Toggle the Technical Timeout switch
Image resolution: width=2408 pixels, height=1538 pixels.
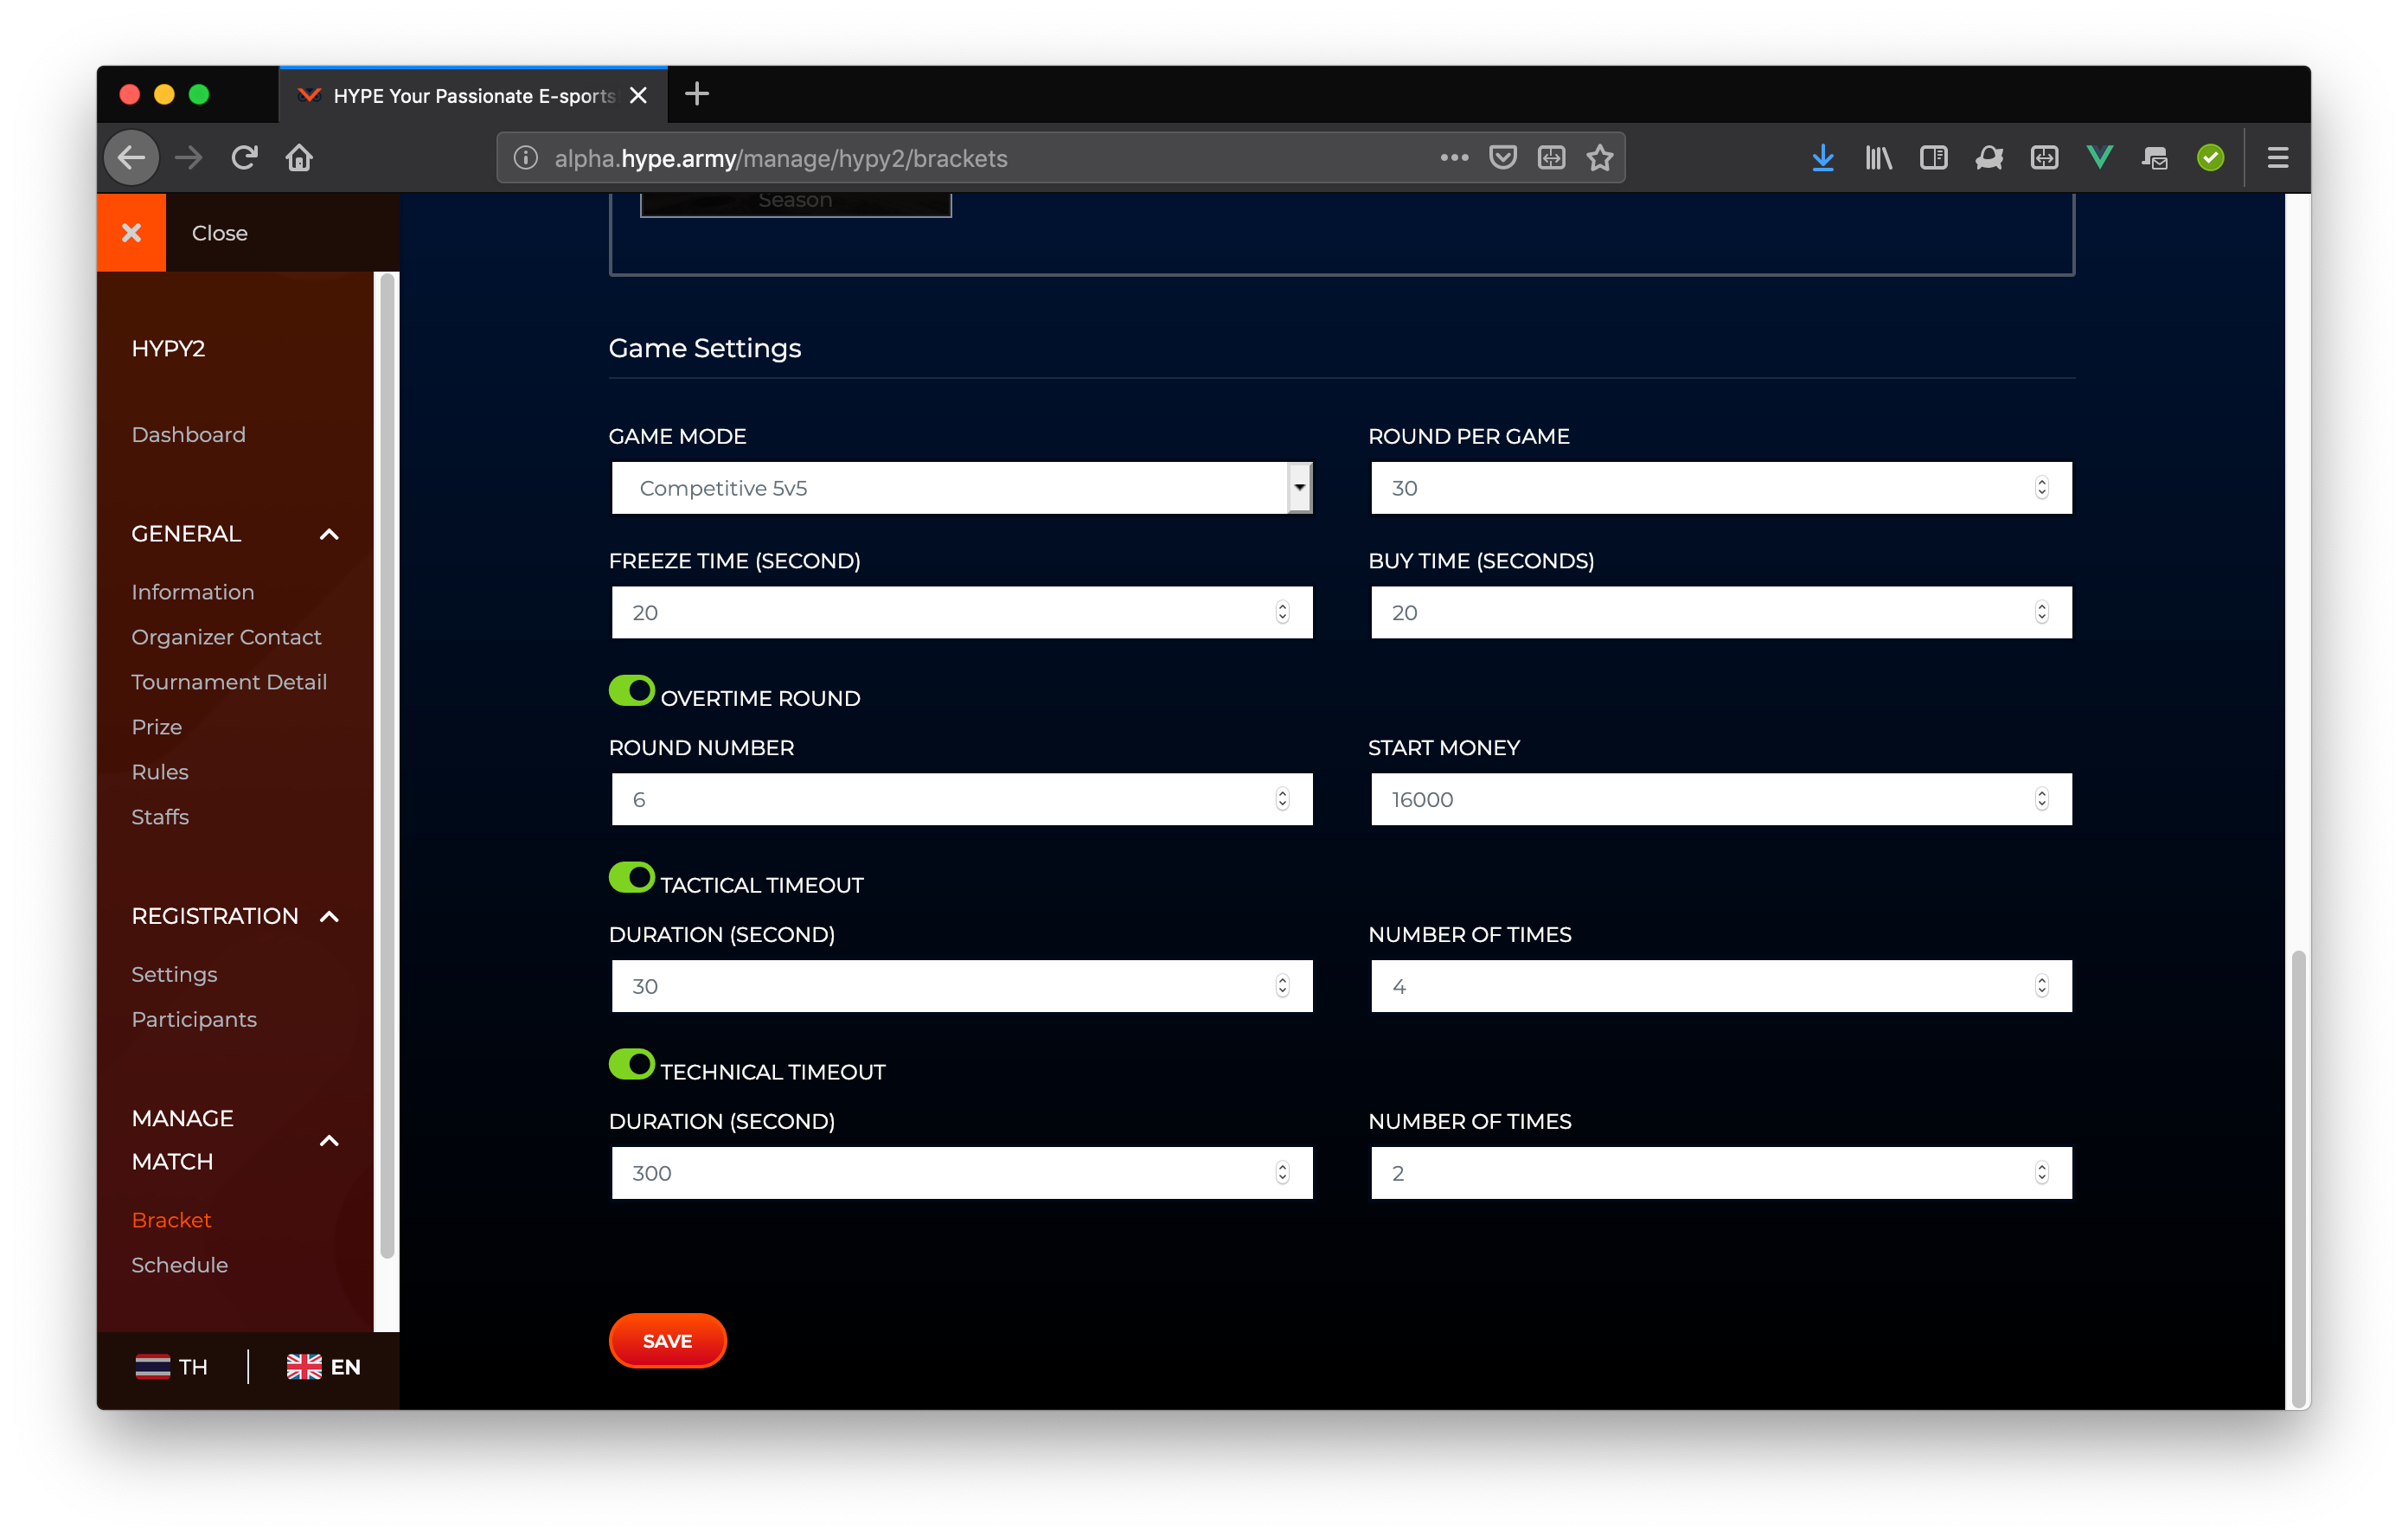tap(632, 1064)
